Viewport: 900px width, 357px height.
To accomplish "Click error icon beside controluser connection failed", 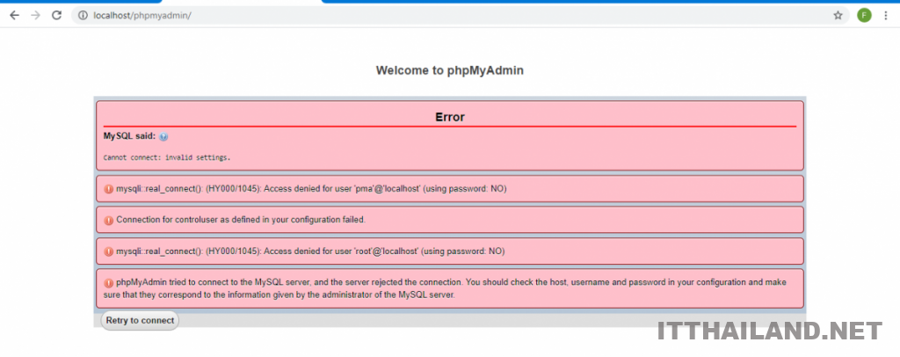I will 108,220.
